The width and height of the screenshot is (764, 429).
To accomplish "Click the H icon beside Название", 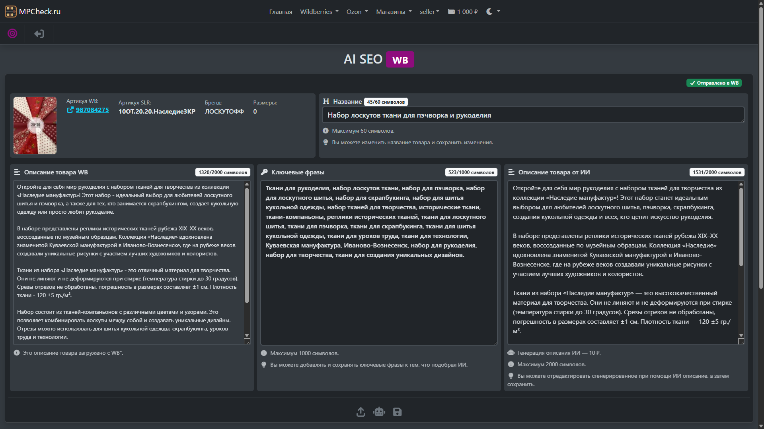I will coord(326,102).
